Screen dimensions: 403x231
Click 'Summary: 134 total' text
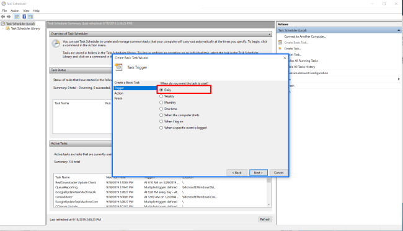[x=67, y=162]
